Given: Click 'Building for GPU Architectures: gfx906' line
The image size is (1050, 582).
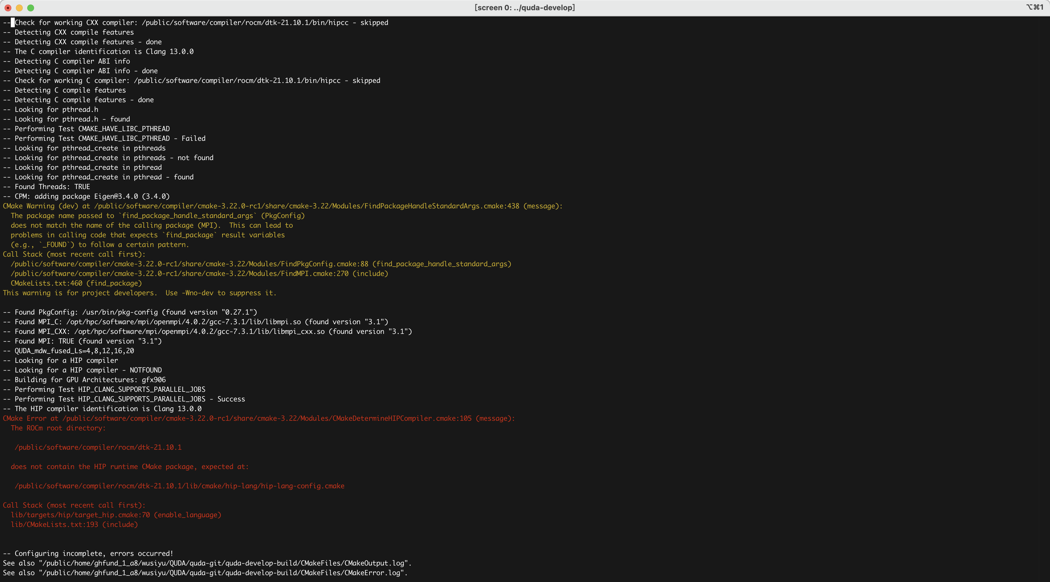Looking at the screenshot, I should (84, 380).
